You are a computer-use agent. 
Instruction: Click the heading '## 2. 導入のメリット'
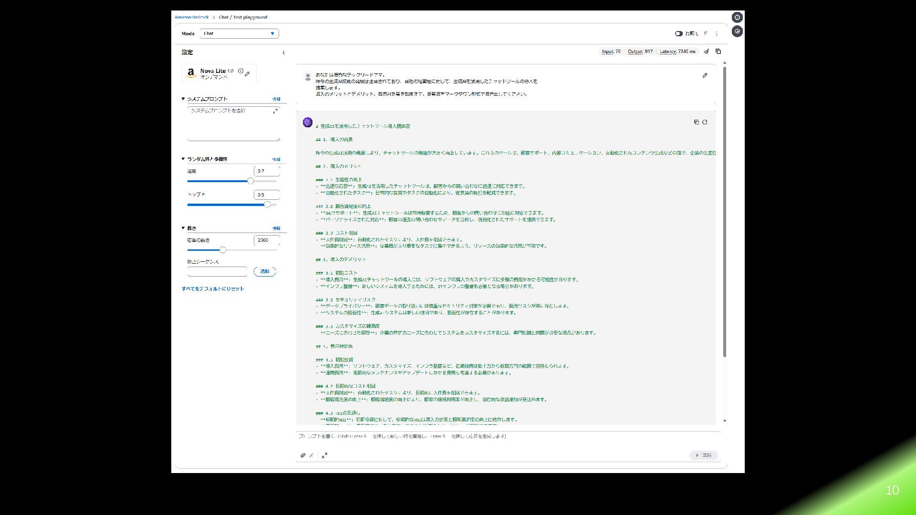tap(338, 167)
